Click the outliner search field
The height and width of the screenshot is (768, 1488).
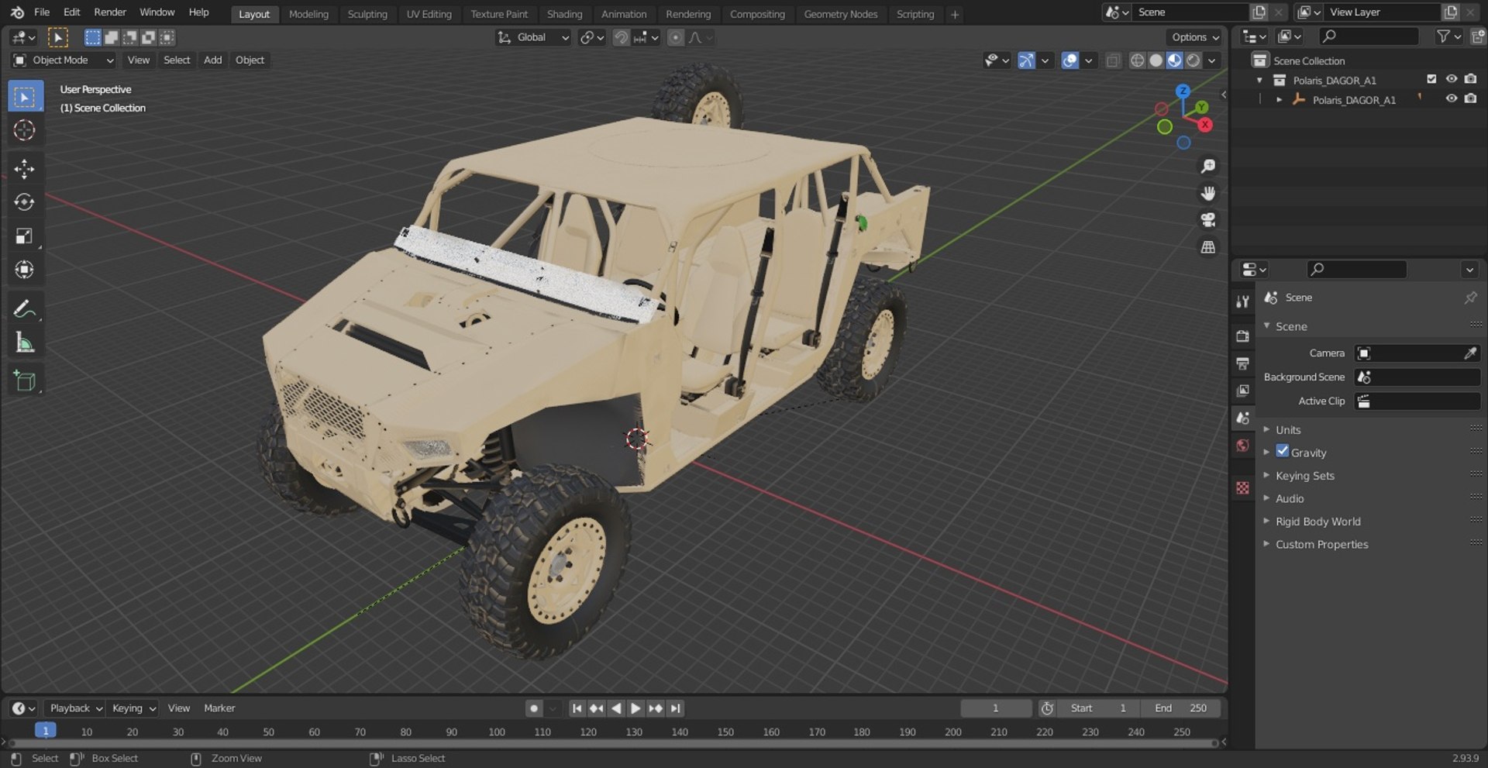(x=1369, y=36)
